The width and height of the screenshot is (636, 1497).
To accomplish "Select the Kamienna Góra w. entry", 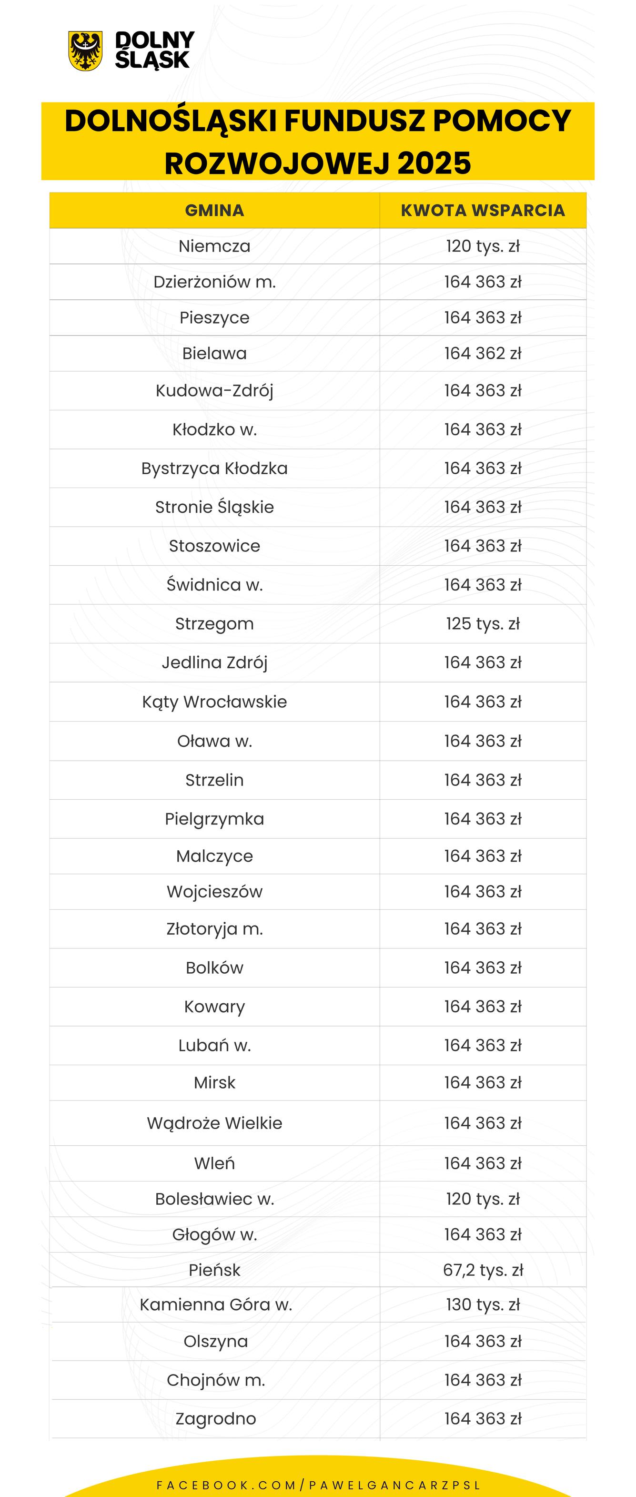I will point(215,1304).
